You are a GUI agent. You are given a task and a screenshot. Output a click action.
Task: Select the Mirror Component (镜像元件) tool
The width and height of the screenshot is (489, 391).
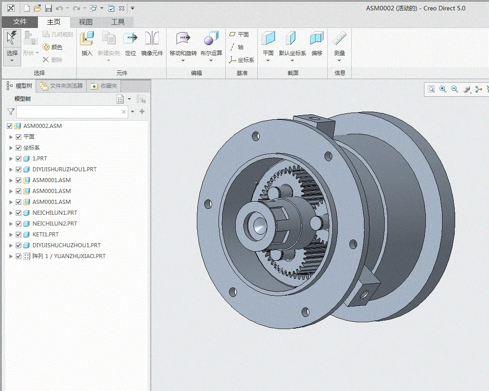tap(152, 39)
